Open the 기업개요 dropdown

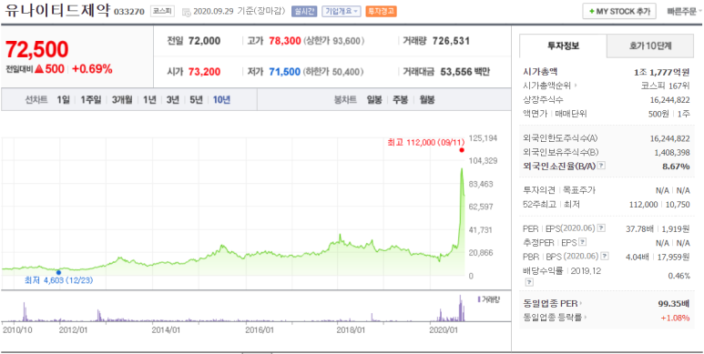pos(342,11)
